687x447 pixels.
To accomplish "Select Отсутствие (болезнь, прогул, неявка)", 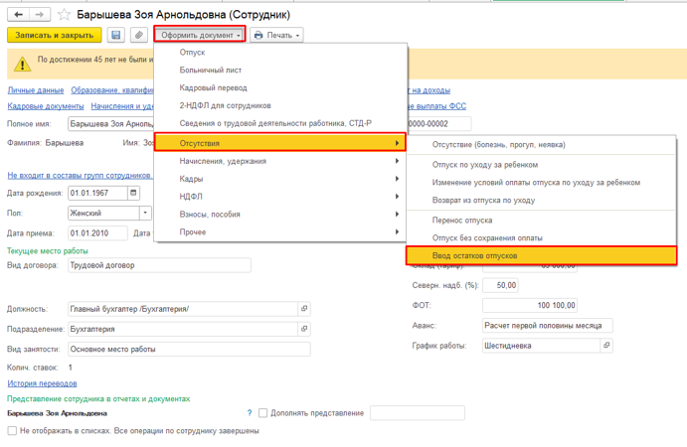I will pyautogui.click(x=542, y=144).
